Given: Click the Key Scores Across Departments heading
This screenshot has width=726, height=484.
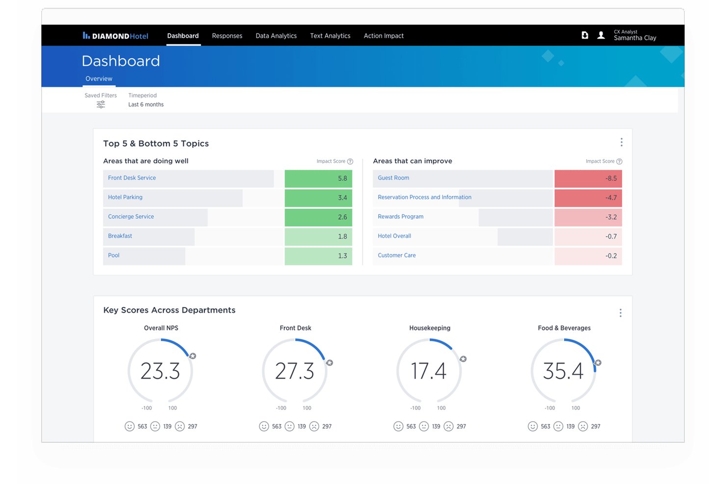Looking at the screenshot, I should click(x=169, y=310).
